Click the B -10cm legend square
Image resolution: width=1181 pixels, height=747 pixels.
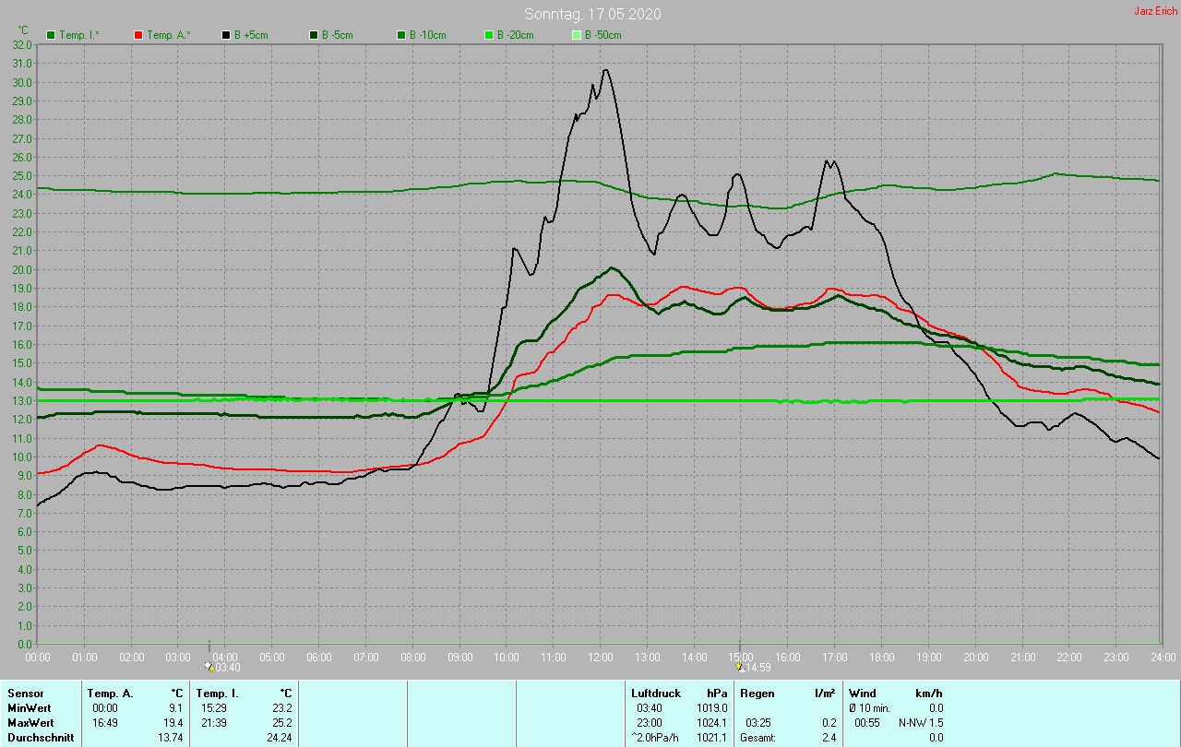401,35
